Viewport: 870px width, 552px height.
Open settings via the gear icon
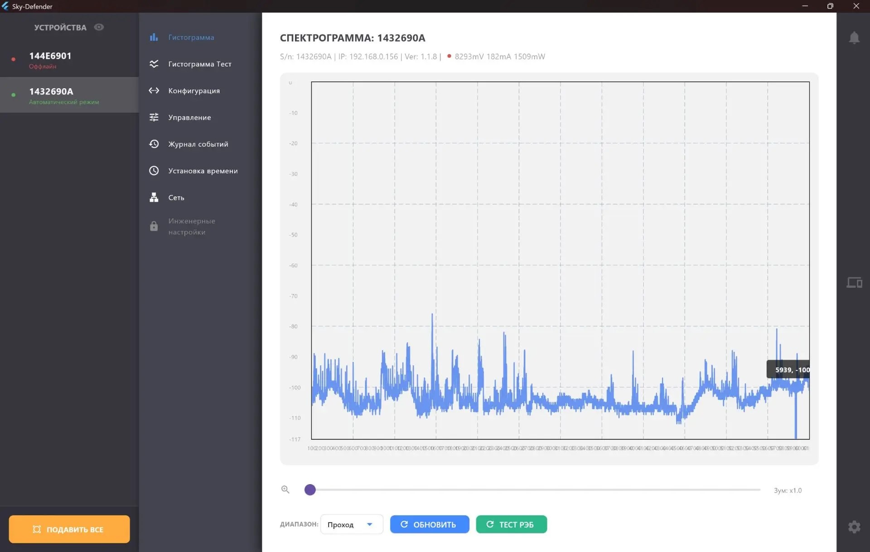click(854, 527)
